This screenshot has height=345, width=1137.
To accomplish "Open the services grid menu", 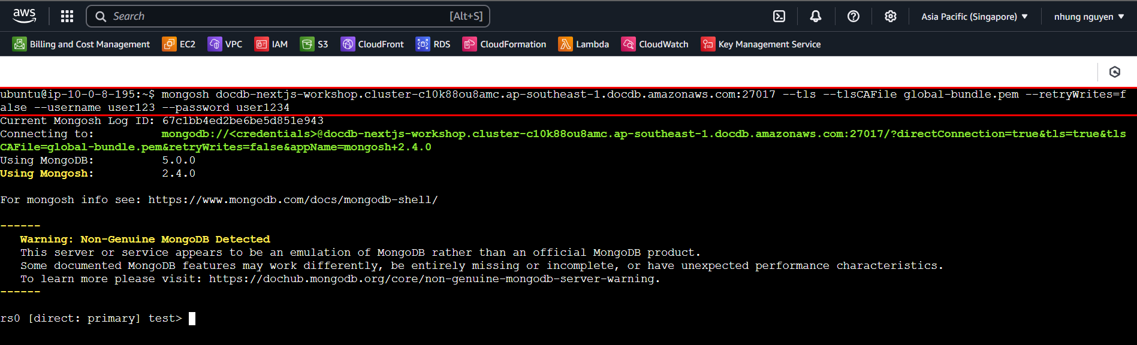I will (67, 16).
